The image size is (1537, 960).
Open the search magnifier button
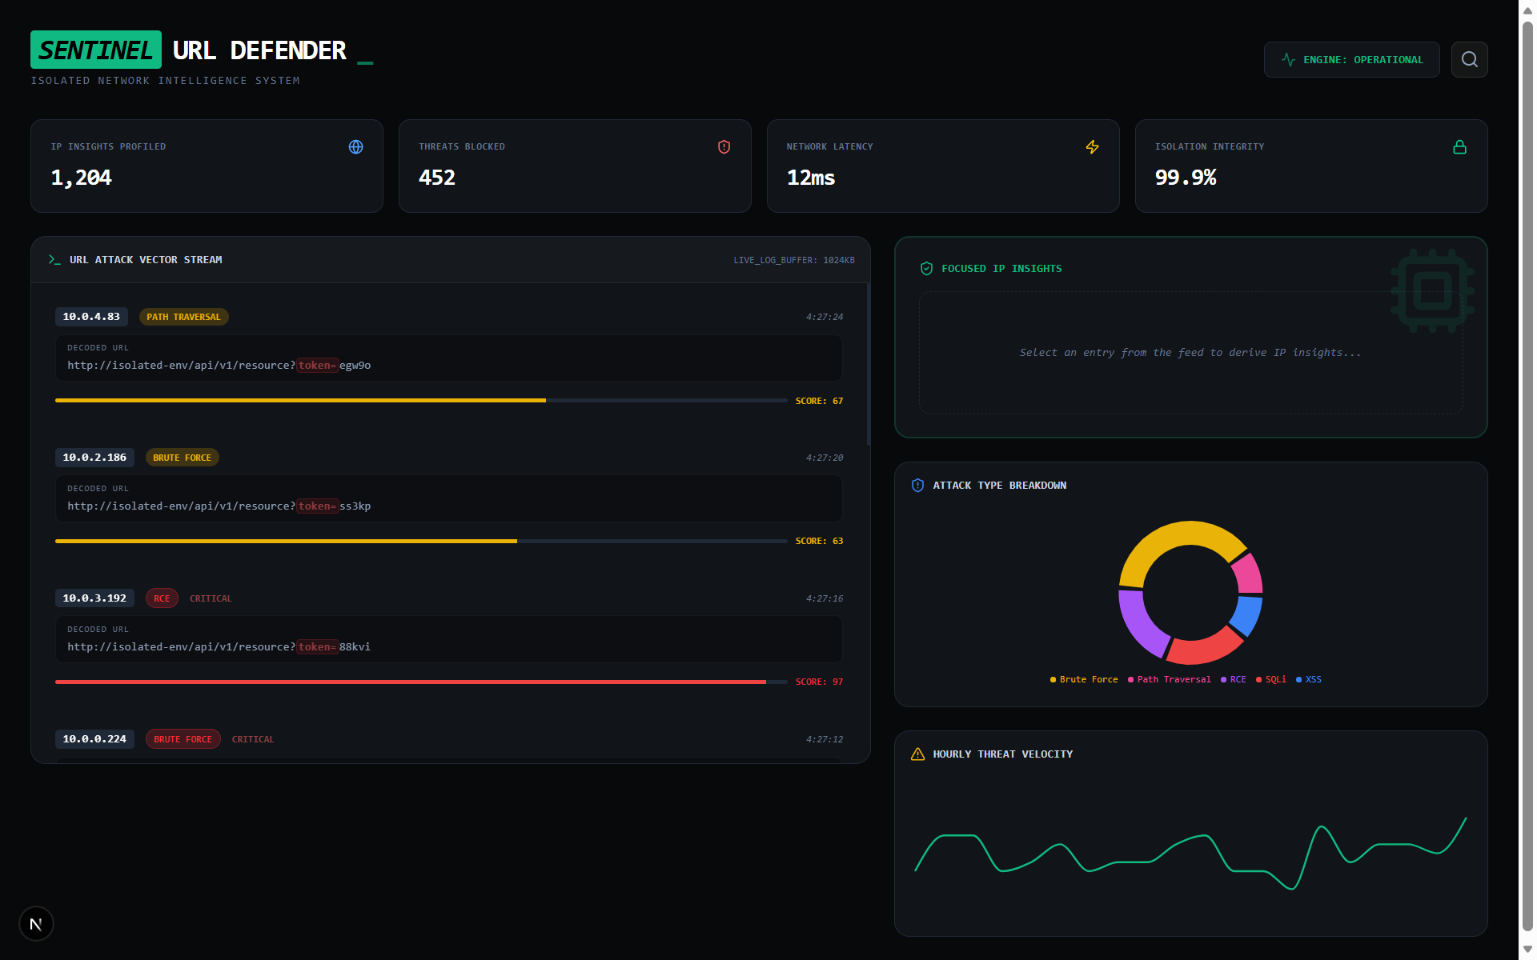click(1469, 59)
